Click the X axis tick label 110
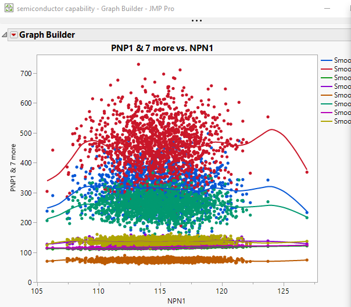 99,291
